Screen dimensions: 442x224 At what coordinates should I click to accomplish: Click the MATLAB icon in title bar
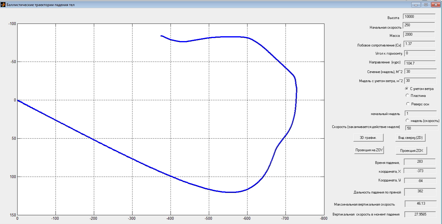click(x=3, y=5)
